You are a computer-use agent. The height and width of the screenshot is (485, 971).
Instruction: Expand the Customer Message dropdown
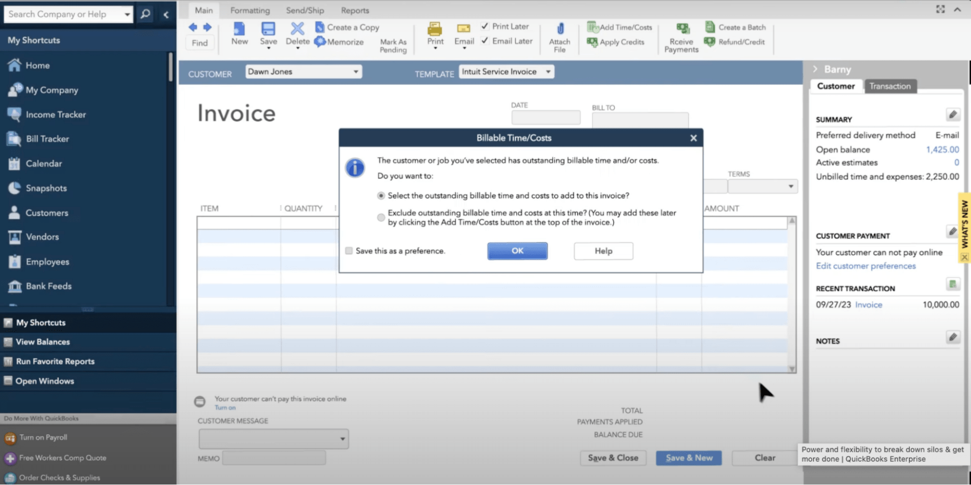coord(342,439)
